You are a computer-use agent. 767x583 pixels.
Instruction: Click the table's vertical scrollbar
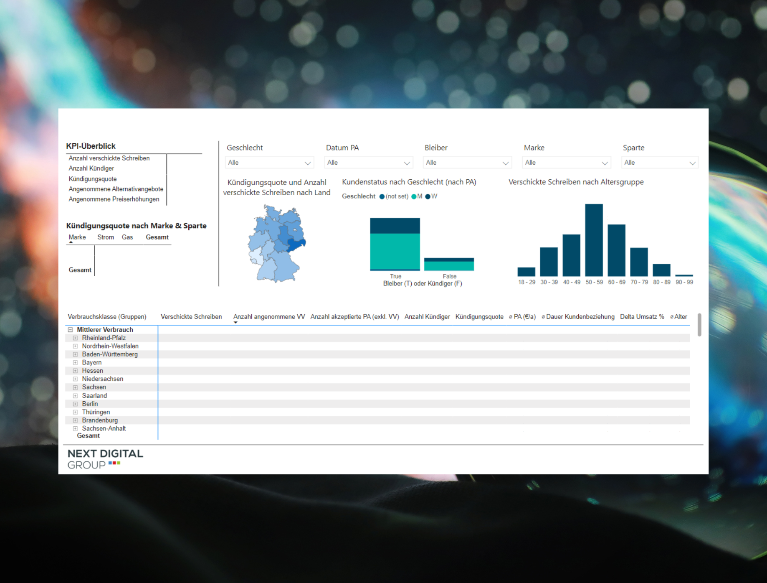[x=699, y=325]
